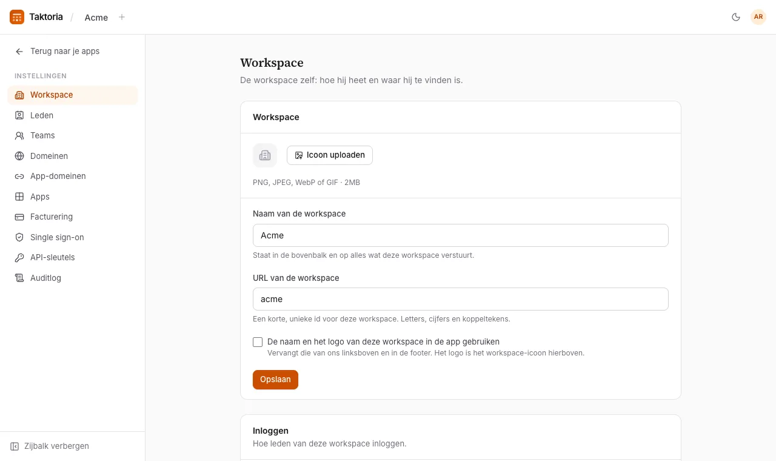Image resolution: width=776 pixels, height=461 pixels.
Task: Focus the URL van de workspace field
Action: (x=461, y=299)
